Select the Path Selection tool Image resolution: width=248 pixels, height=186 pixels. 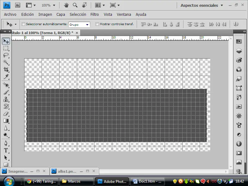6,157
